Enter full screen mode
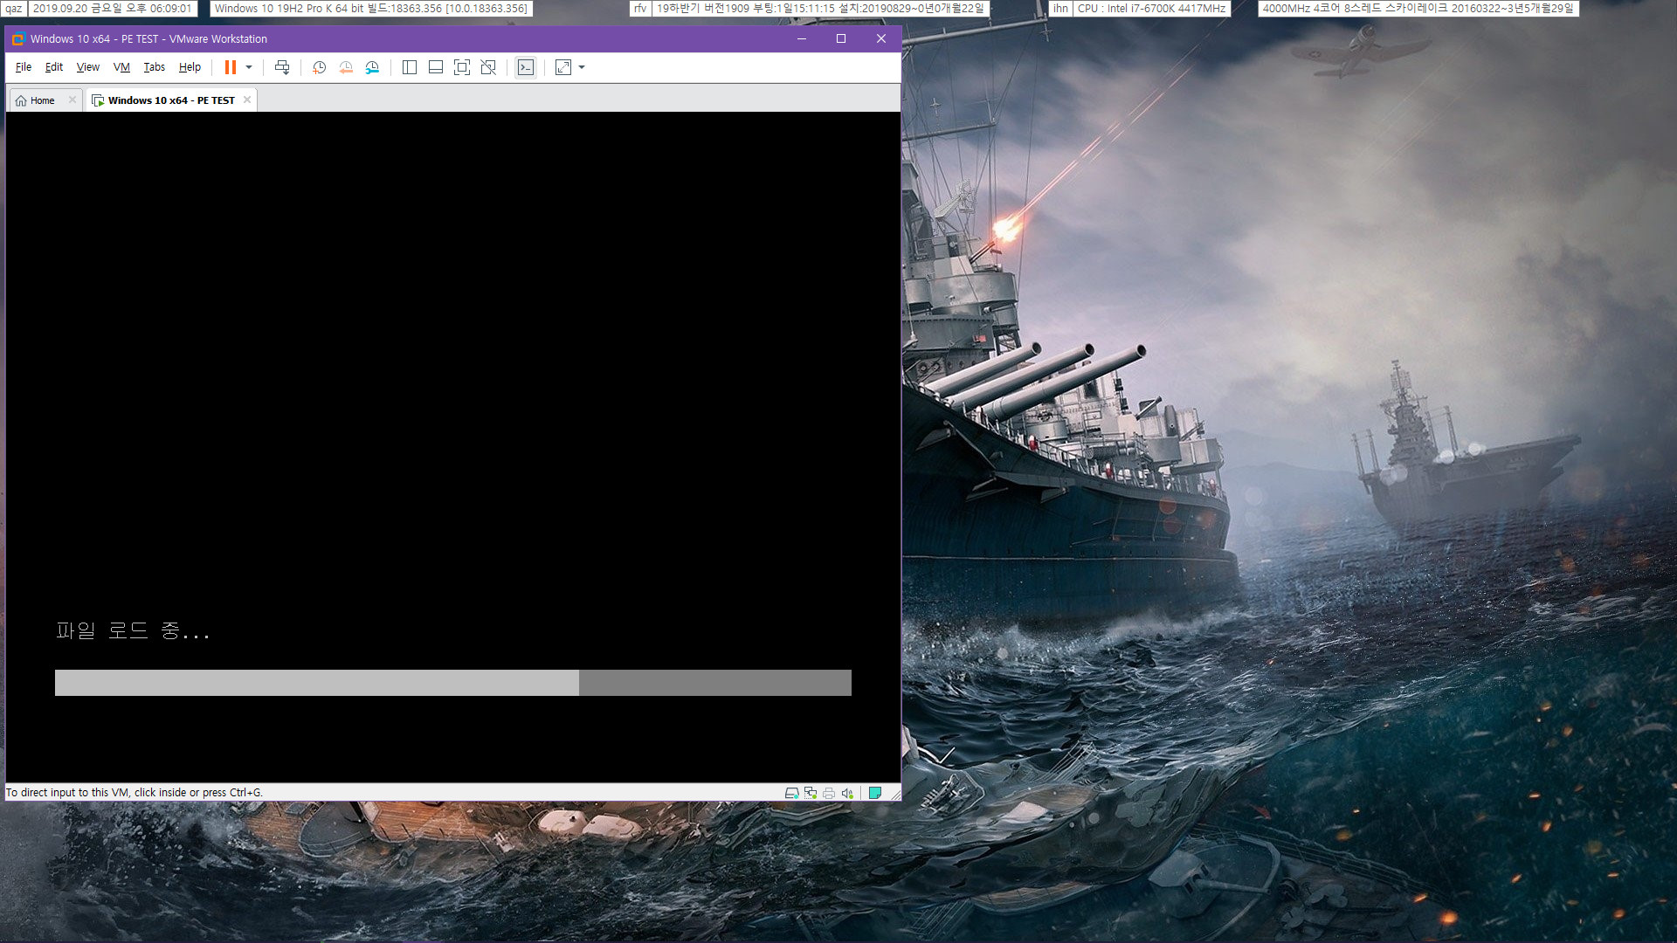Image resolution: width=1677 pixels, height=943 pixels. tap(462, 67)
